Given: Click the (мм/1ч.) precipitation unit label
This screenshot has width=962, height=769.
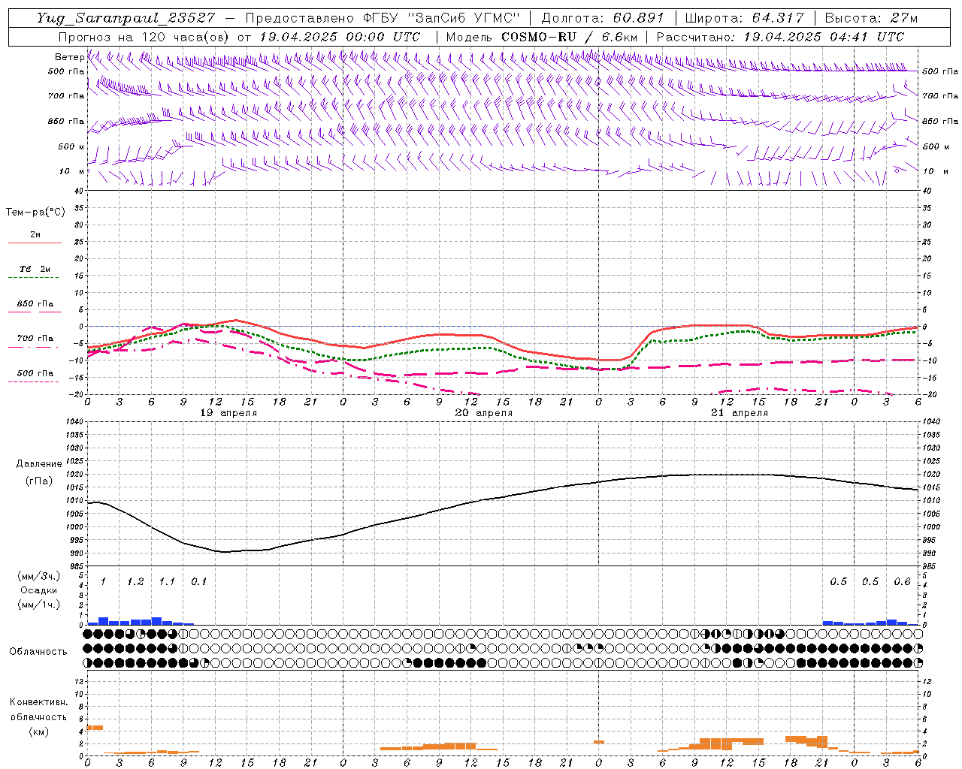Looking at the screenshot, I should (x=39, y=605).
